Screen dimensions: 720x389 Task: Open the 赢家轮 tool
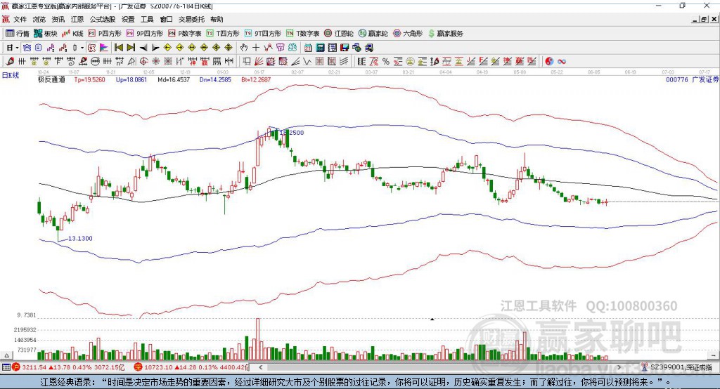pos(373,34)
